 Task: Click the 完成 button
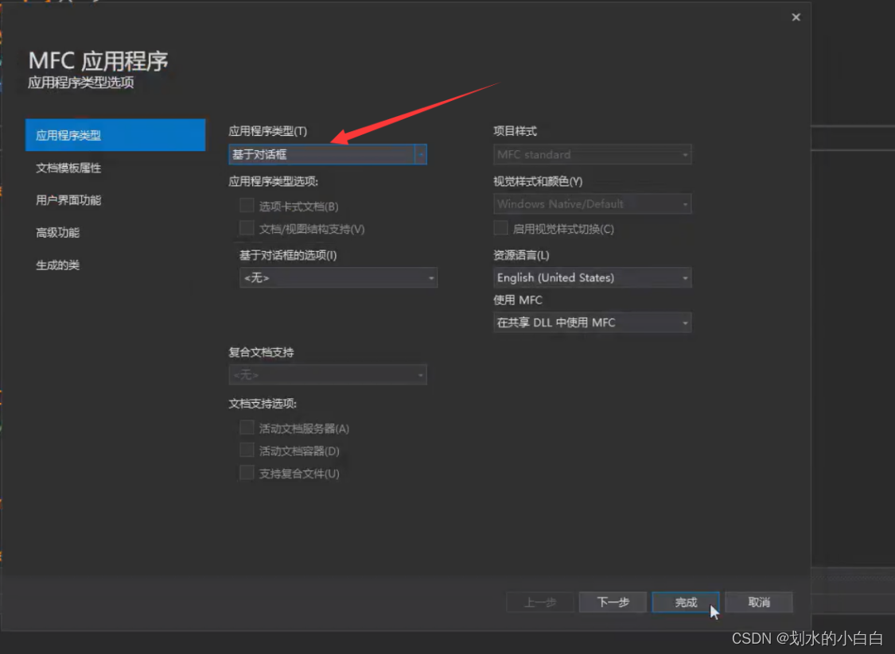coord(685,602)
